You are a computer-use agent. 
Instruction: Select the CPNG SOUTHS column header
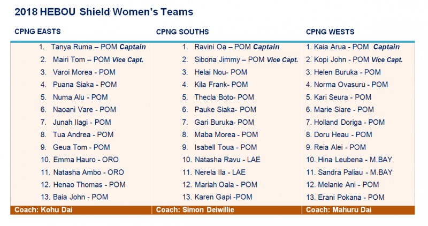pos(182,32)
